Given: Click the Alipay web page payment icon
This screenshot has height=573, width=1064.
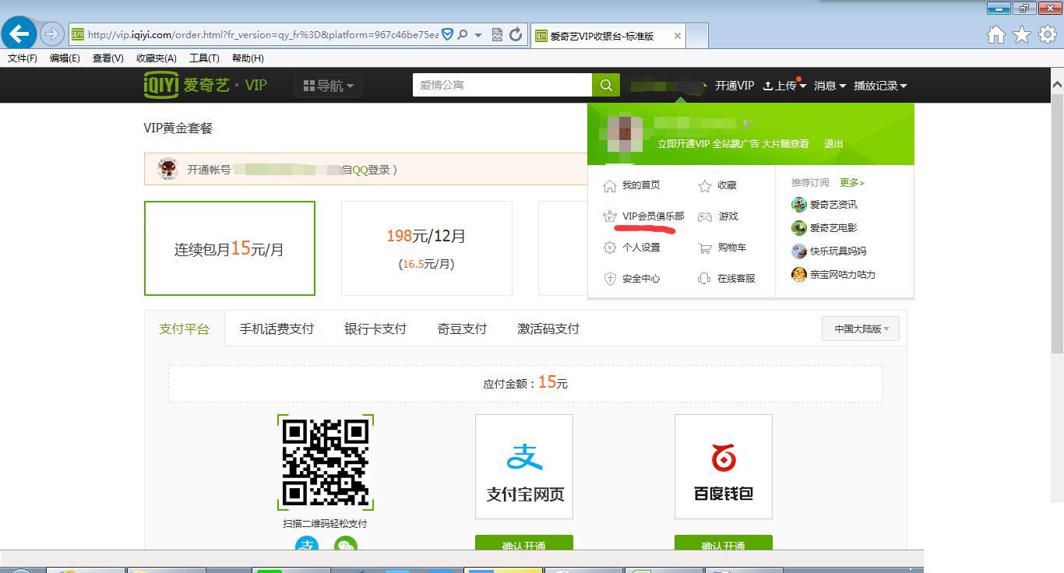Looking at the screenshot, I should tap(524, 466).
